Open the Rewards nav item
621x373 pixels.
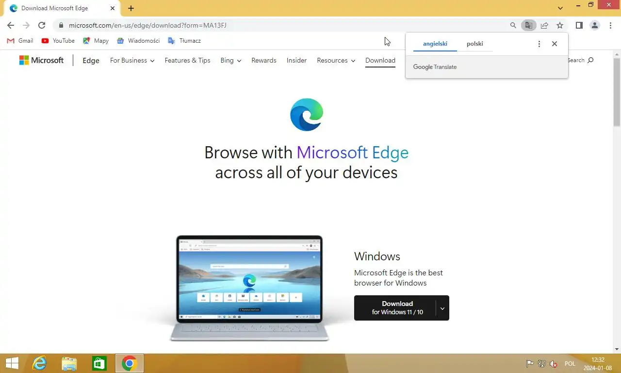(264, 61)
